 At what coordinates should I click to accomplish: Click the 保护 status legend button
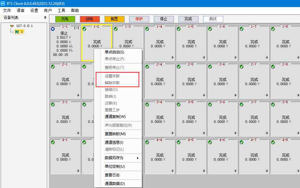tap(139, 19)
